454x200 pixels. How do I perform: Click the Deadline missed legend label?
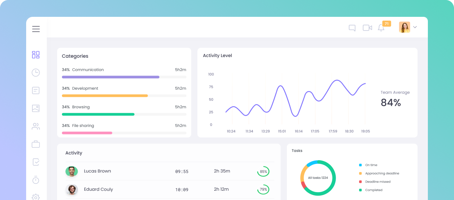tap(378, 182)
